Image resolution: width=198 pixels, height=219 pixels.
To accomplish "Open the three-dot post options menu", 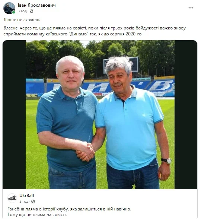I will pos(191,8).
